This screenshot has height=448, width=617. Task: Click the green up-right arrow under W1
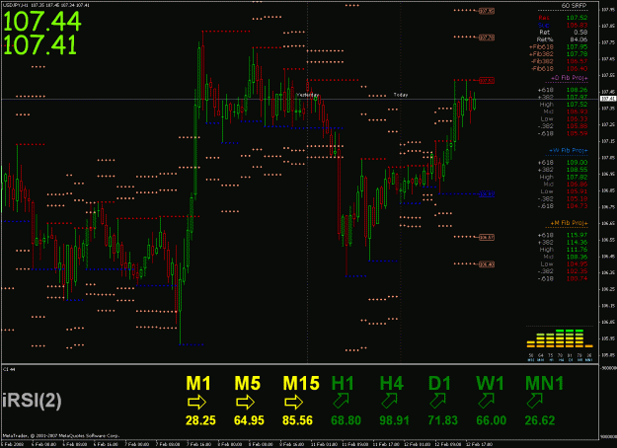[x=487, y=401]
